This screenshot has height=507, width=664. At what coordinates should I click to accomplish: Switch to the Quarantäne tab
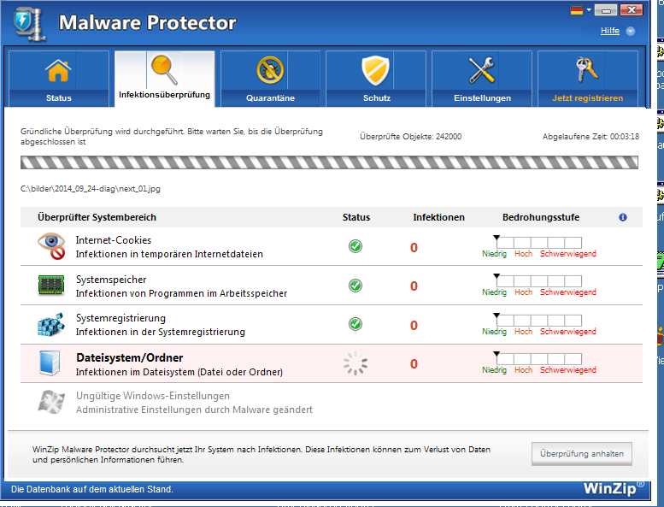click(x=270, y=79)
